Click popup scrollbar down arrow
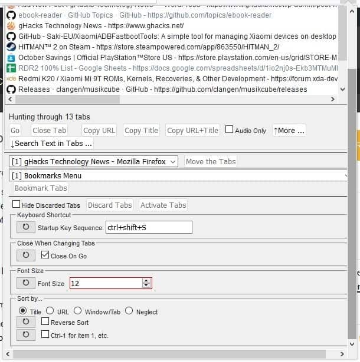 352,344
